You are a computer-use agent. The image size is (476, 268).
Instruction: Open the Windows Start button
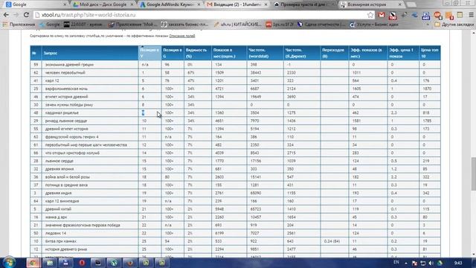(x=9, y=263)
